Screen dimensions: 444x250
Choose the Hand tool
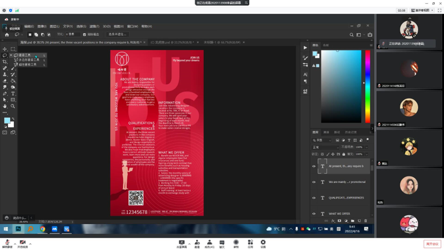pos(5,106)
